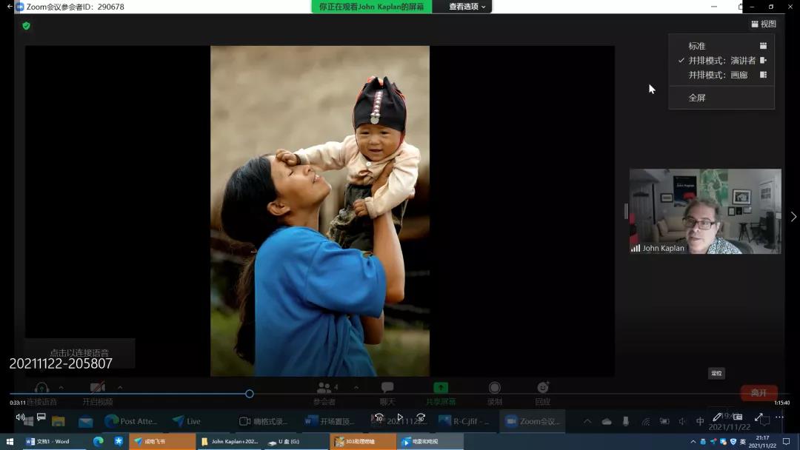
Task: Expand the 查看选项 dropdown at top
Action: tap(467, 7)
